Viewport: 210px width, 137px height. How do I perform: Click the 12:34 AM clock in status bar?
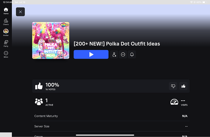tap(8, 2)
